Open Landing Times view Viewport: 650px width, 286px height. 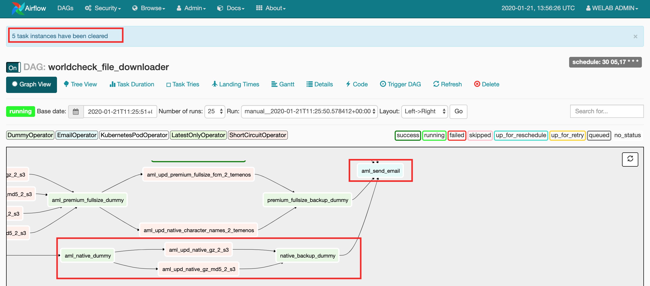click(235, 84)
